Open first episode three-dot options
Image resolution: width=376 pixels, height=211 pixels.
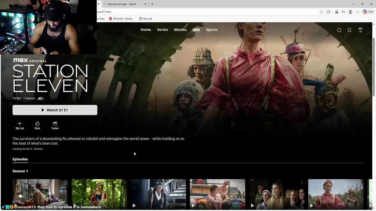65,182
